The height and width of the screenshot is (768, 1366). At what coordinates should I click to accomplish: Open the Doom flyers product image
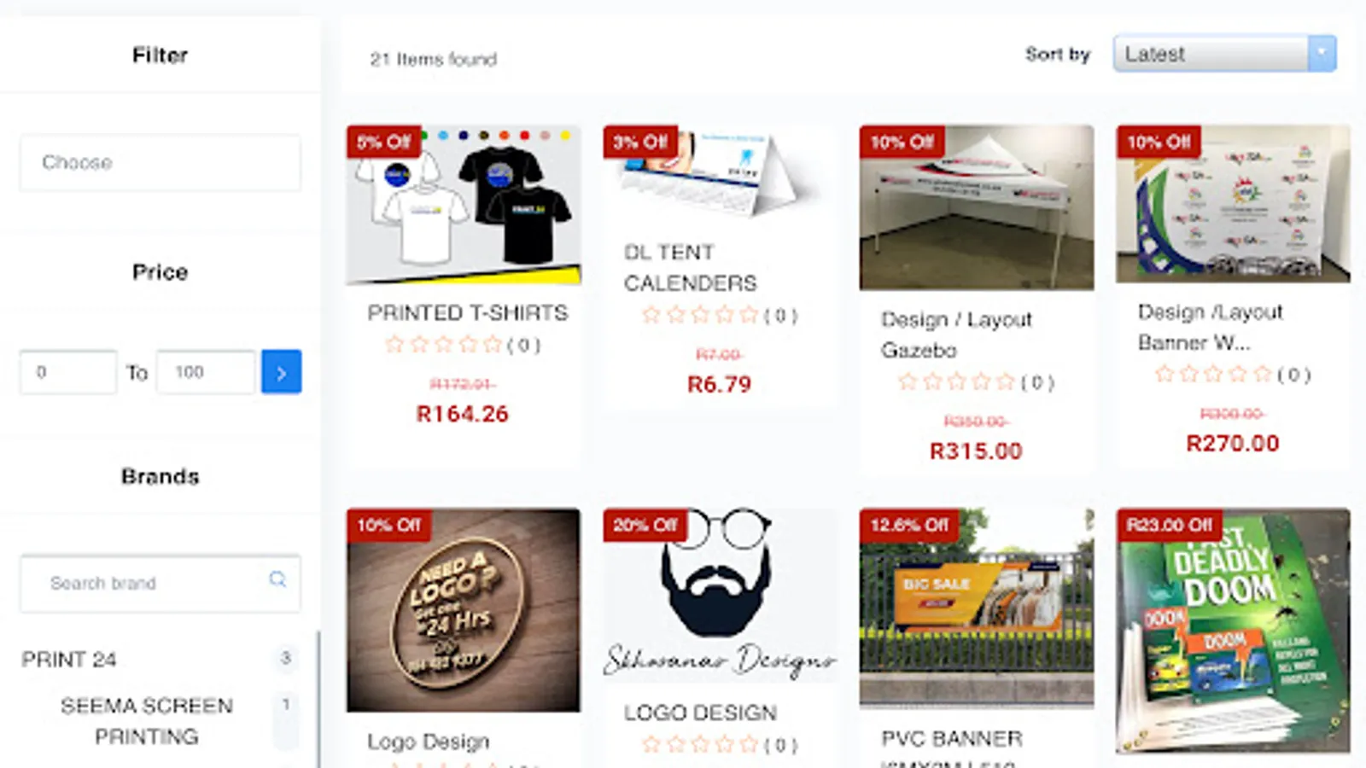(x=1233, y=631)
